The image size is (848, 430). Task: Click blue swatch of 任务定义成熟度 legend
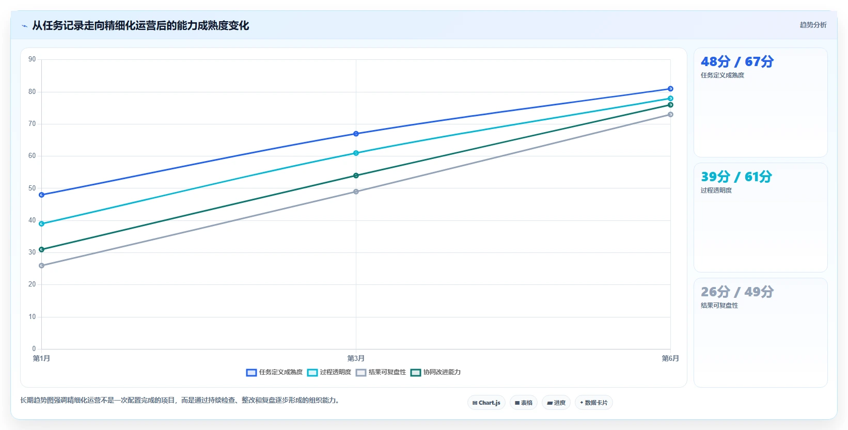[252, 373]
